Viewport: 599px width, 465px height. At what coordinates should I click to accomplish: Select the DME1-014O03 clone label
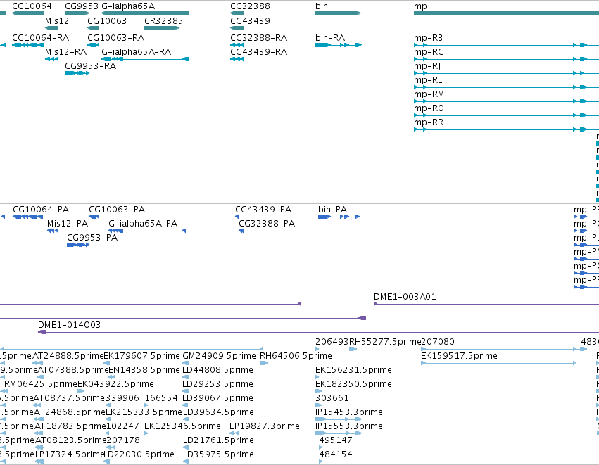click(69, 325)
